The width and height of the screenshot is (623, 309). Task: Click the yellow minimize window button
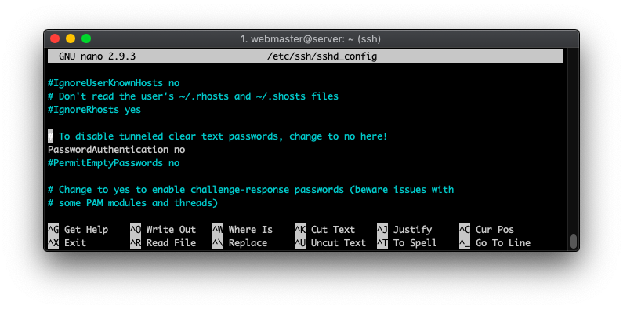tap(71, 38)
